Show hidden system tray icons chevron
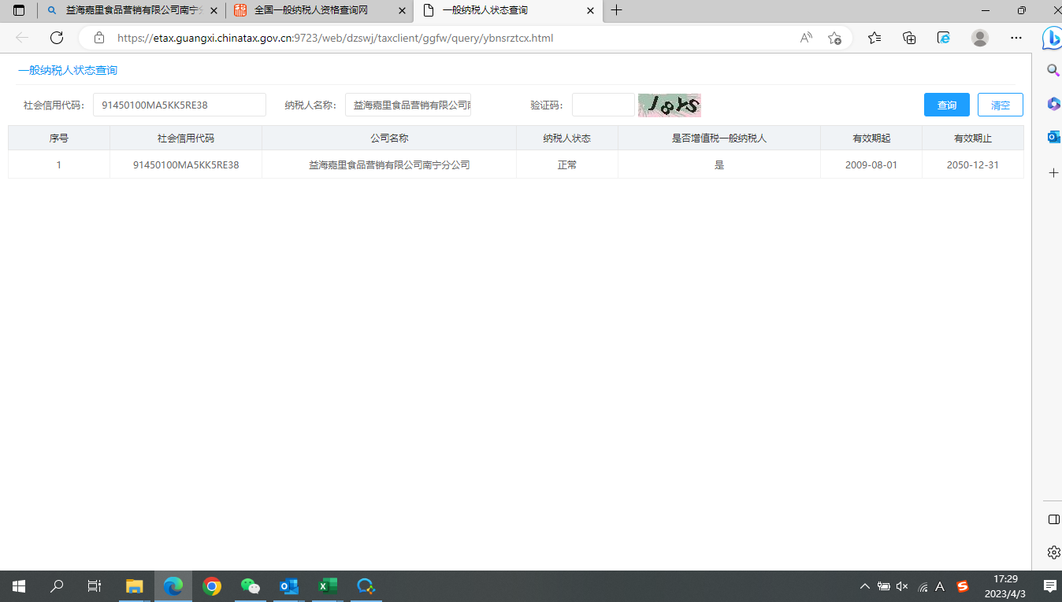1062x602 pixels. click(x=864, y=586)
